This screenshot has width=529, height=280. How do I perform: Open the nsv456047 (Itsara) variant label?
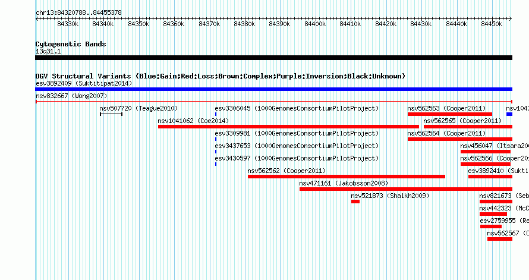495,146
